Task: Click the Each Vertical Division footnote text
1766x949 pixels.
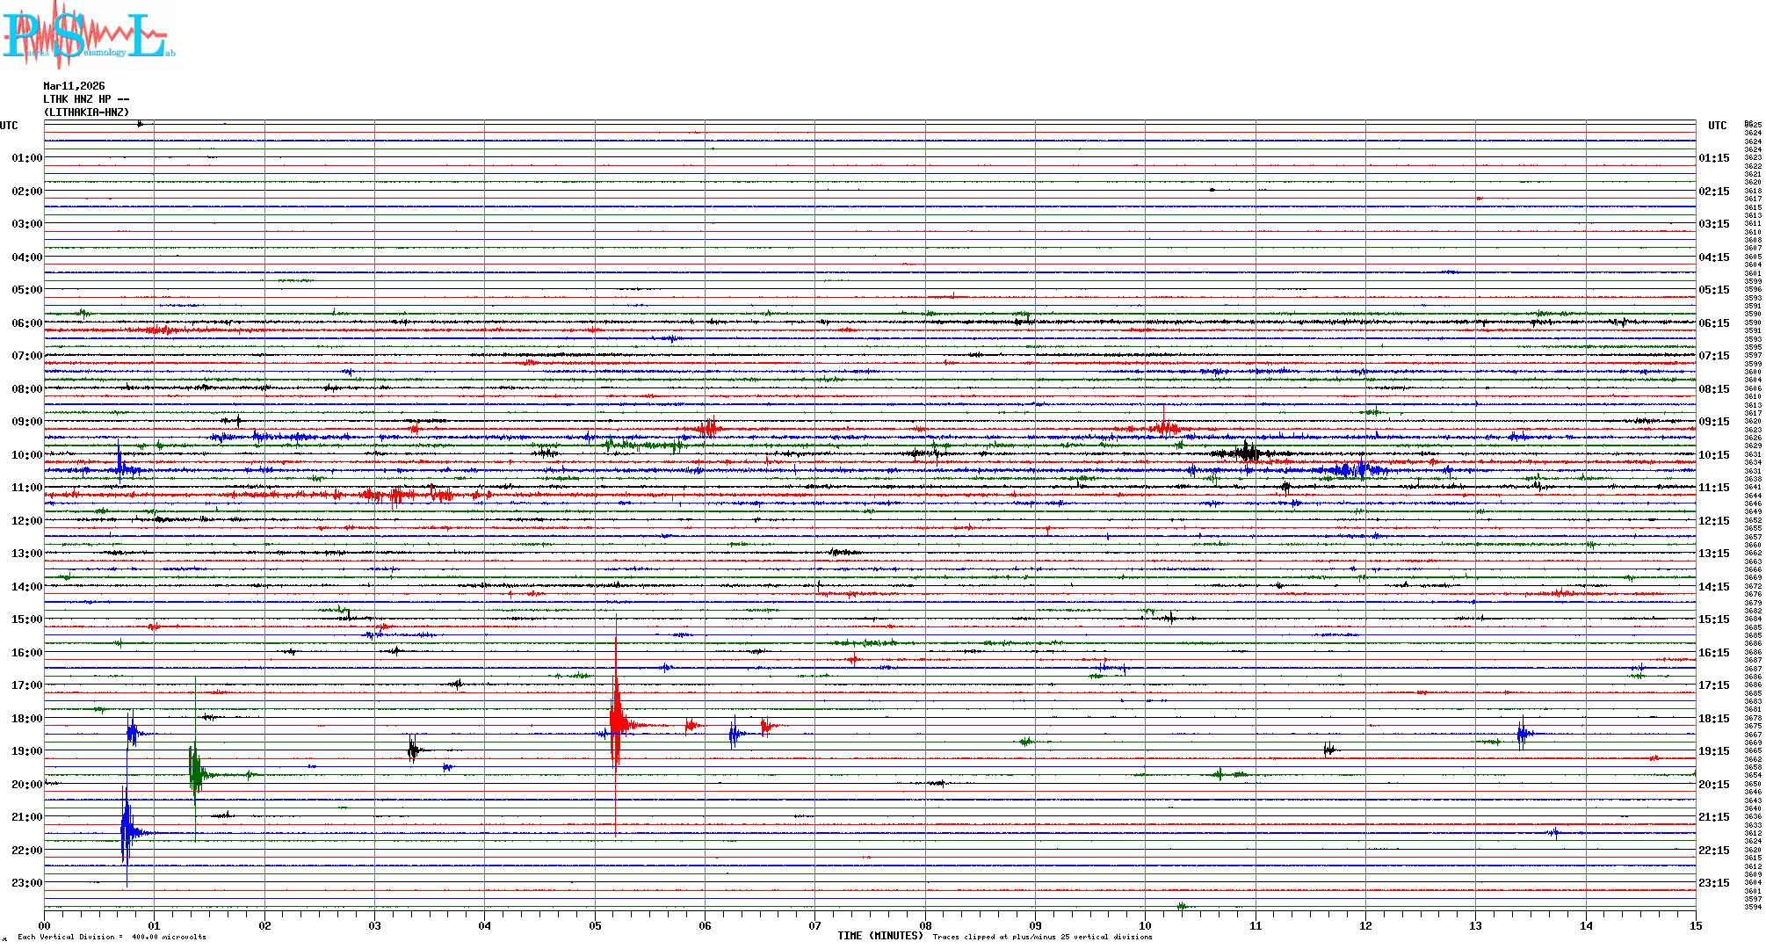Action: pyautogui.click(x=112, y=937)
